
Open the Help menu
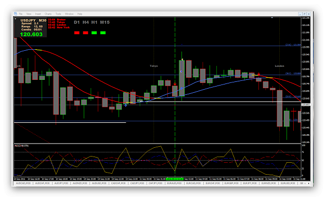pos(80,14)
